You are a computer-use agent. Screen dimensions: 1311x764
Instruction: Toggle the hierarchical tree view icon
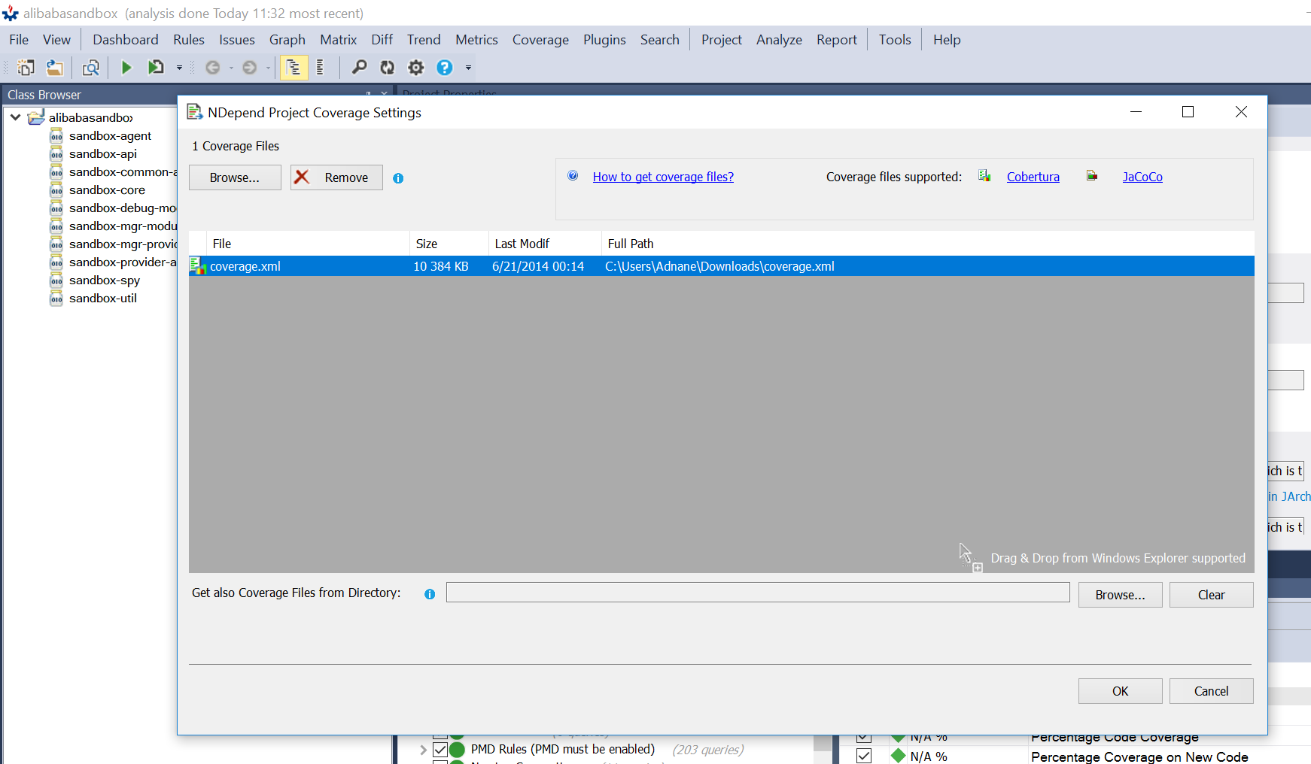pos(294,68)
